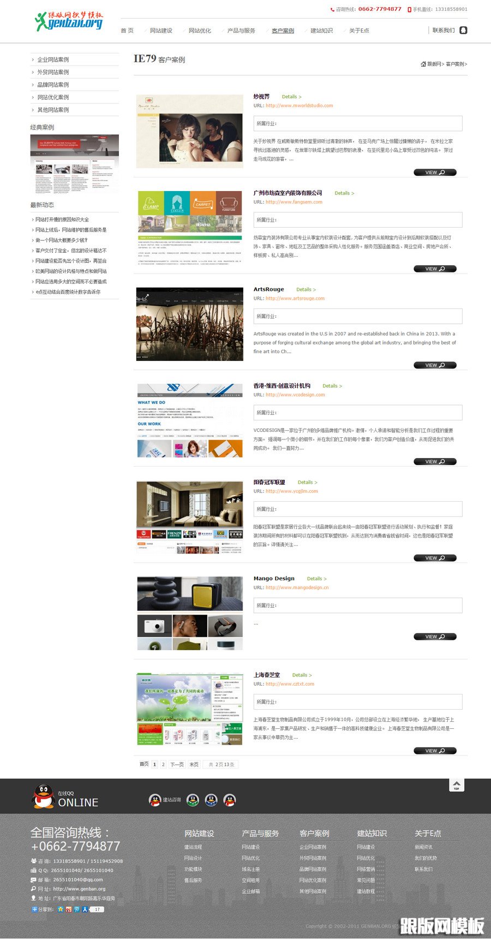
Task: Go to 首页 in the pagination
Action: (x=144, y=764)
